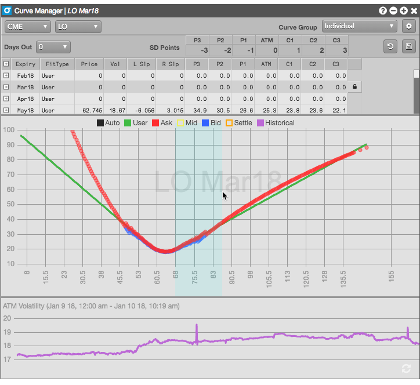Click the revert curve changes icon

(391, 47)
